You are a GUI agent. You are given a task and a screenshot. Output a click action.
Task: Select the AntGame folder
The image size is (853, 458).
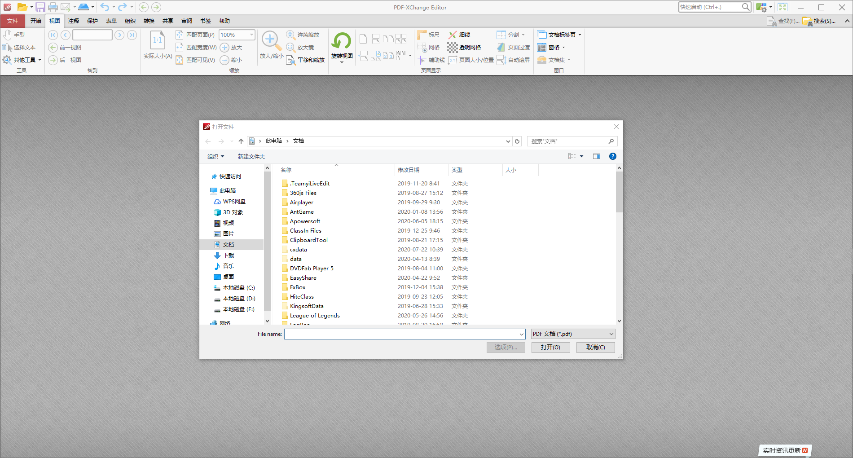[x=302, y=212]
